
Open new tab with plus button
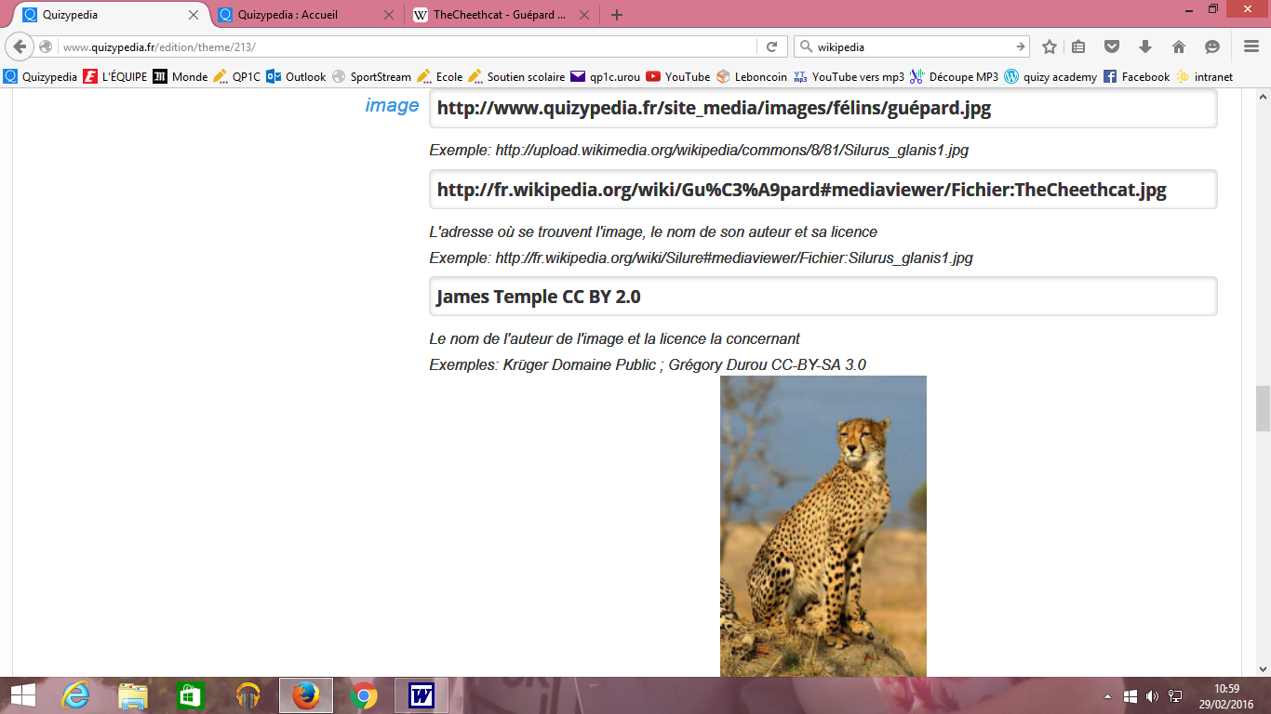[616, 15]
